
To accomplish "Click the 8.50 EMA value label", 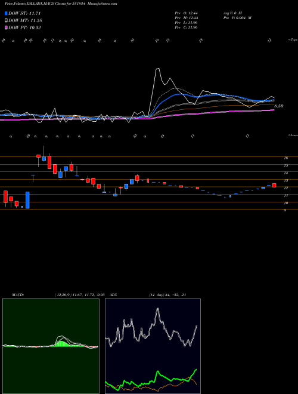I will 279,106.
